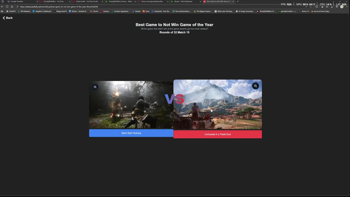
Task: Vote for Black Myth Wukong
Action: [x=131, y=133]
